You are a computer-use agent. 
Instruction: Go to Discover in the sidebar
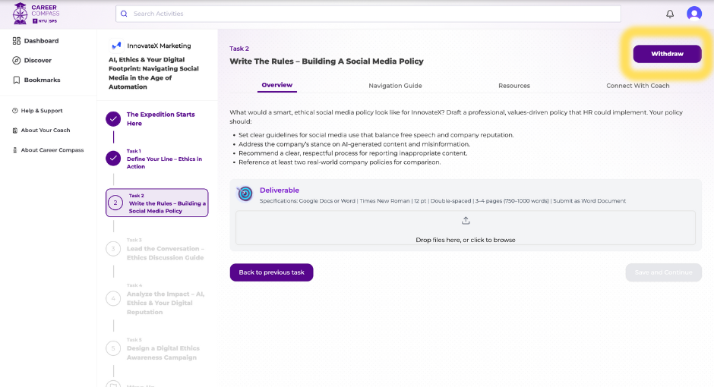tap(37, 61)
